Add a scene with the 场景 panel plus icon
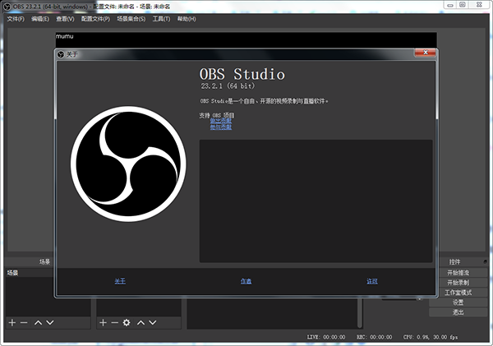 (x=12, y=322)
